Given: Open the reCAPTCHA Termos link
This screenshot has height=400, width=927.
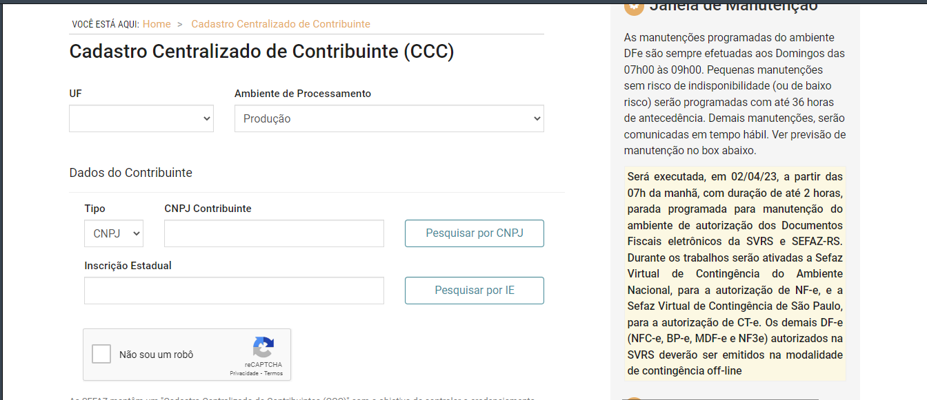Looking at the screenshot, I should [273, 373].
